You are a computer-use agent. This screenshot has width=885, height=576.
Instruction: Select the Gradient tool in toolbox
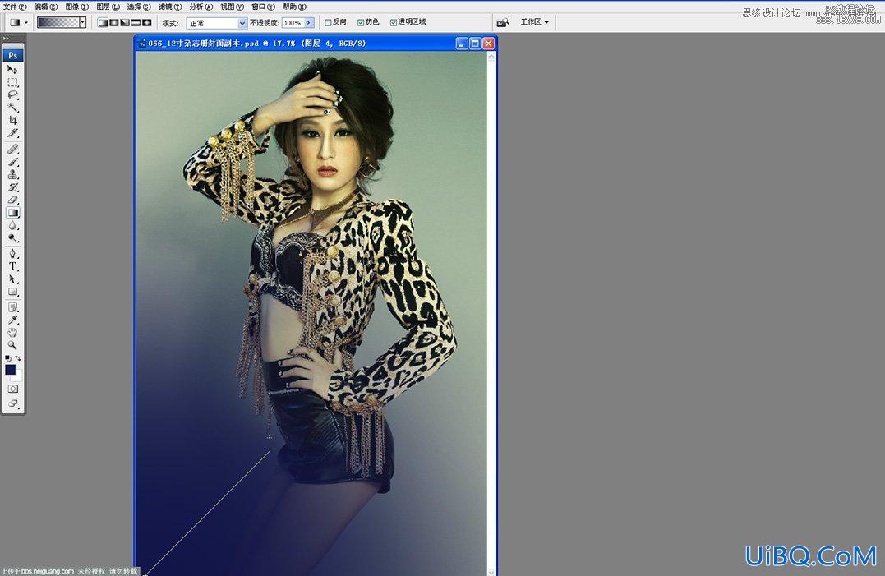tap(12, 213)
